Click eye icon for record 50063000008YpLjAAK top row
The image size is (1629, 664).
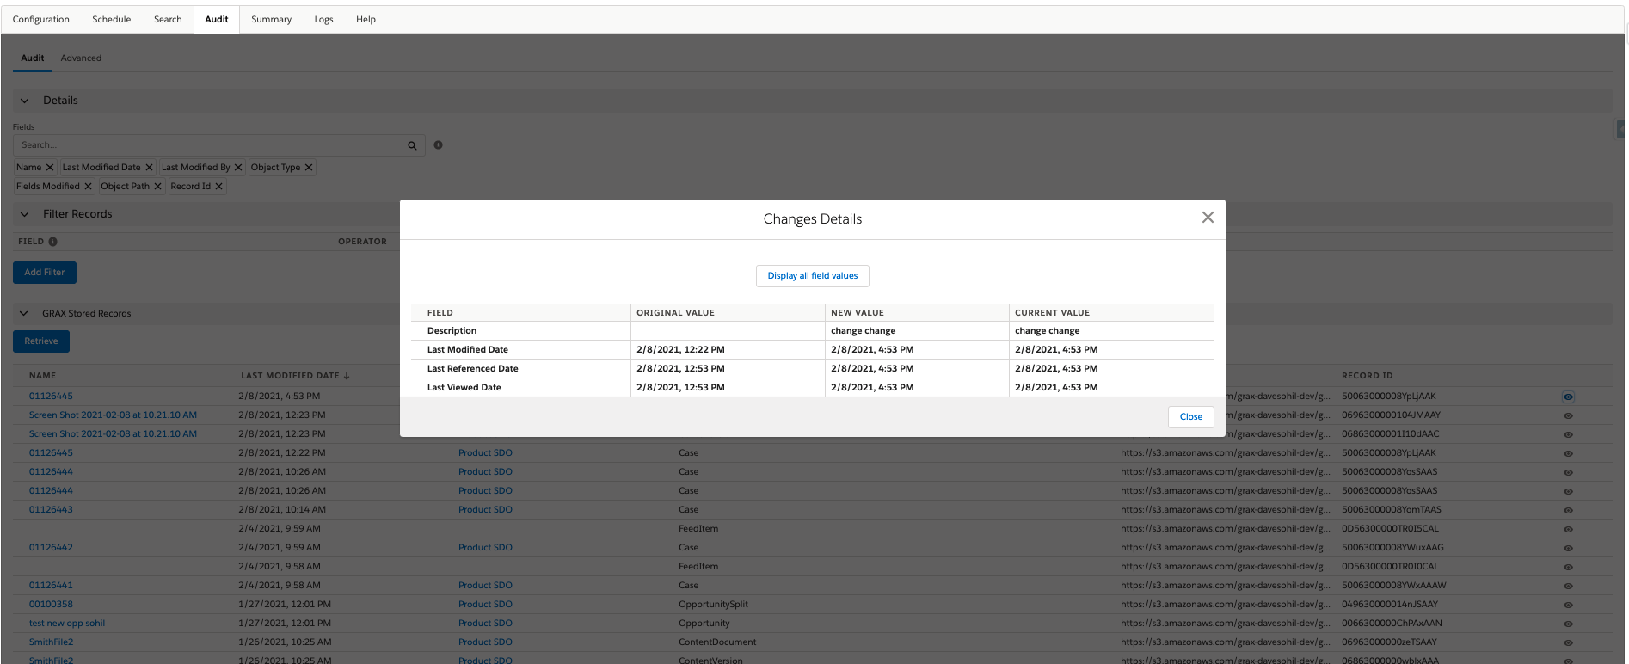[1568, 397]
